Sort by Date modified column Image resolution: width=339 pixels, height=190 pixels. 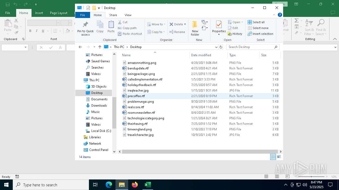[208, 55]
